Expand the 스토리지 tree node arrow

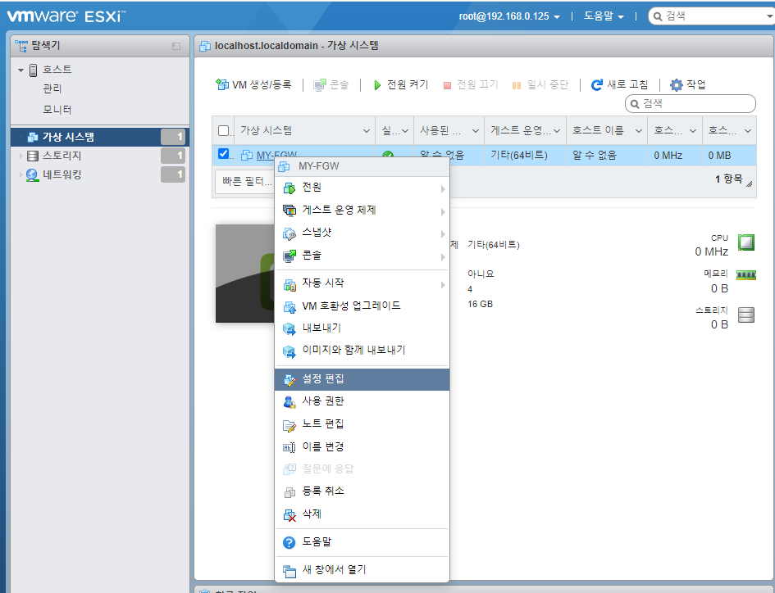click(x=21, y=156)
